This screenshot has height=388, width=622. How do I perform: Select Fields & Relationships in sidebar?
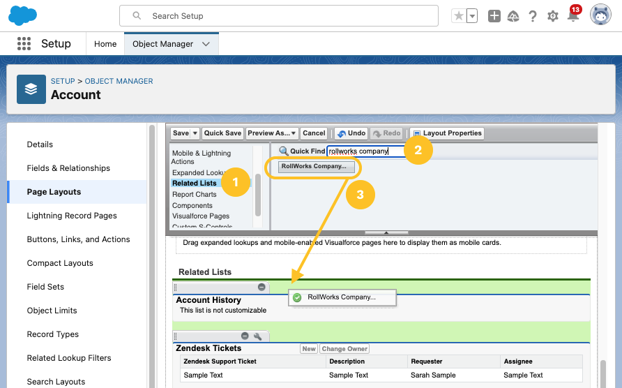[68, 168]
